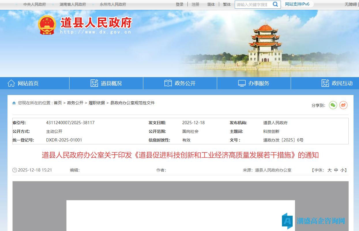
Task: Click the 登录 login link
Action: 180,4
